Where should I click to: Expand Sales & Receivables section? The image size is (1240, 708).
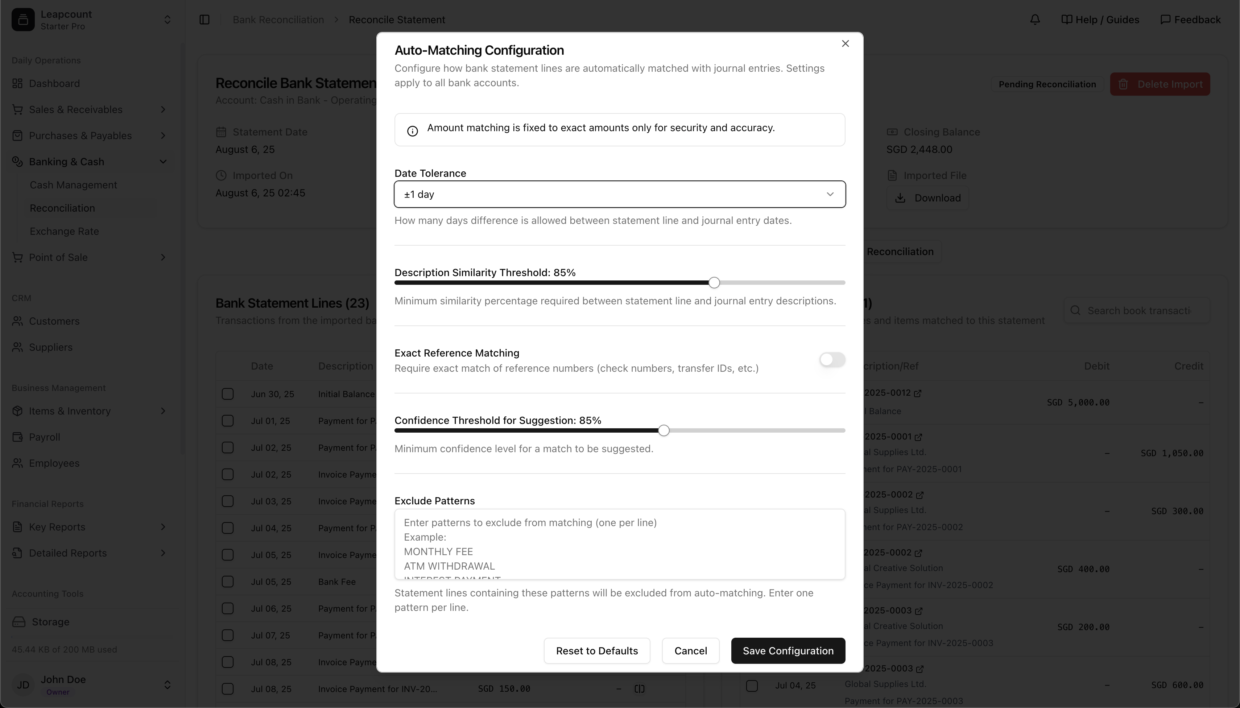pos(163,109)
